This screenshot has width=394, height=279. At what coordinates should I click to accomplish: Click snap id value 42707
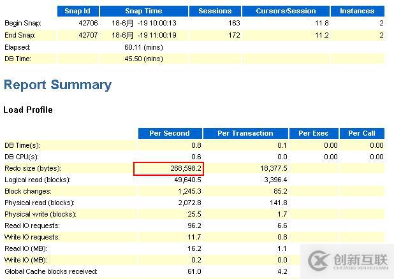88,35
